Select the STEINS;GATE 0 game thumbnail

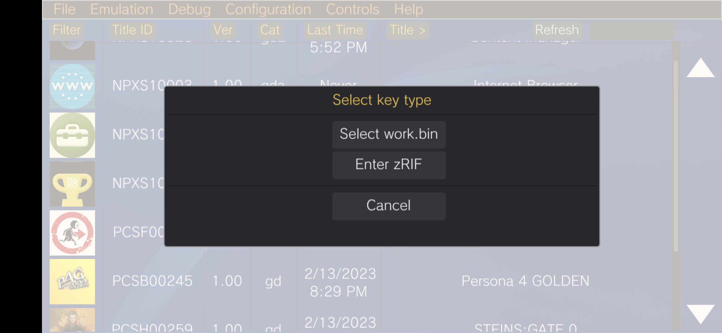72,320
